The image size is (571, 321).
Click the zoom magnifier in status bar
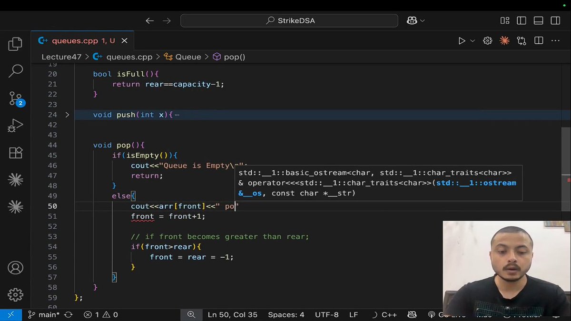[191, 314]
